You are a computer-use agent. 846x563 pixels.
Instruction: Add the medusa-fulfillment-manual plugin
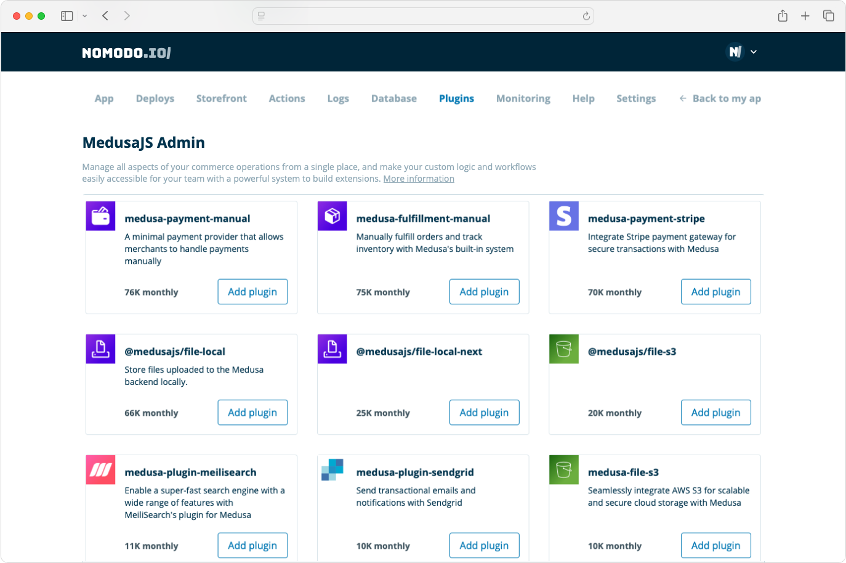[484, 292]
